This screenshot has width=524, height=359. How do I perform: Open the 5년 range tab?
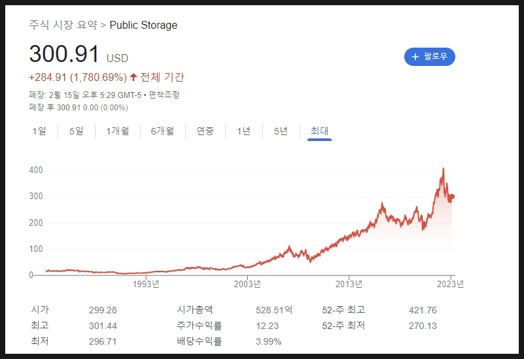coord(281,131)
